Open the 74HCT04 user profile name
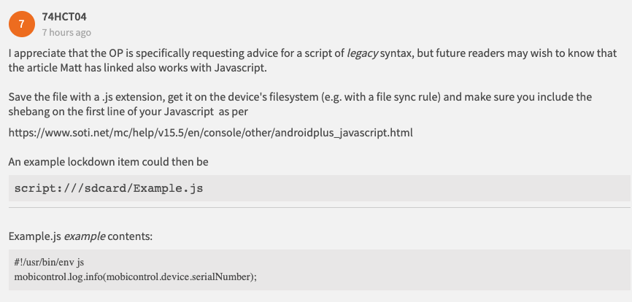 65,16
